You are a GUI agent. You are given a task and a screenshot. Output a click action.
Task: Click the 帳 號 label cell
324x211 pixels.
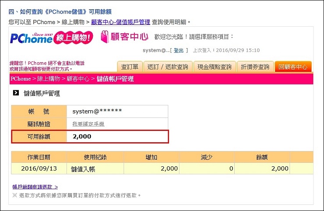(39, 112)
